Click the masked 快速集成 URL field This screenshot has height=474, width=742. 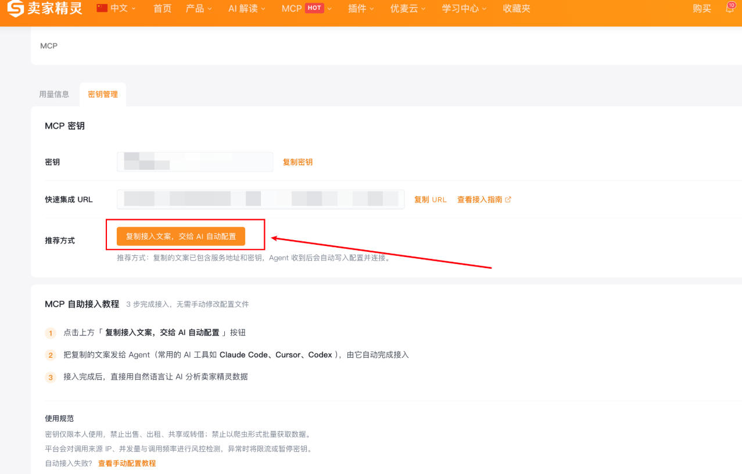(260, 199)
